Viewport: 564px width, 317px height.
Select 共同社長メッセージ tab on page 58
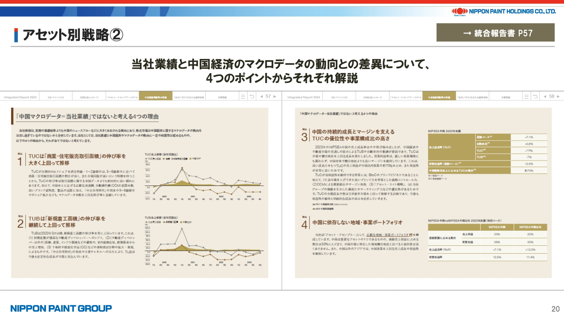373,97
